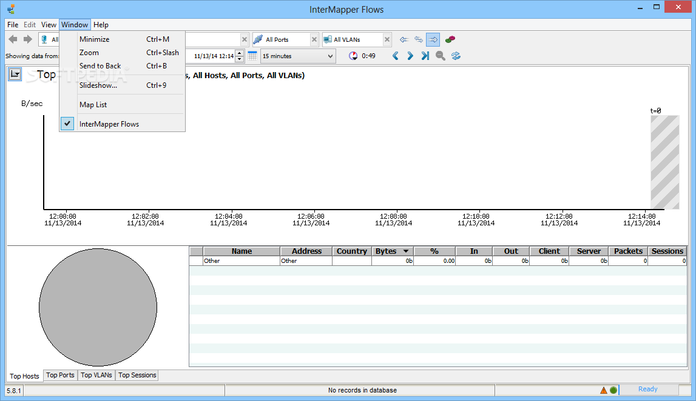Select bidirectional flow direction arrows

click(x=419, y=39)
